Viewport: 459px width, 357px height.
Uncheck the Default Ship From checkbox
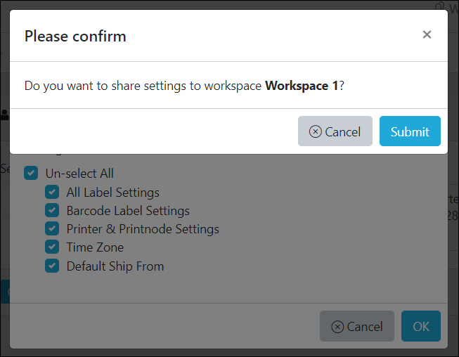(52, 266)
